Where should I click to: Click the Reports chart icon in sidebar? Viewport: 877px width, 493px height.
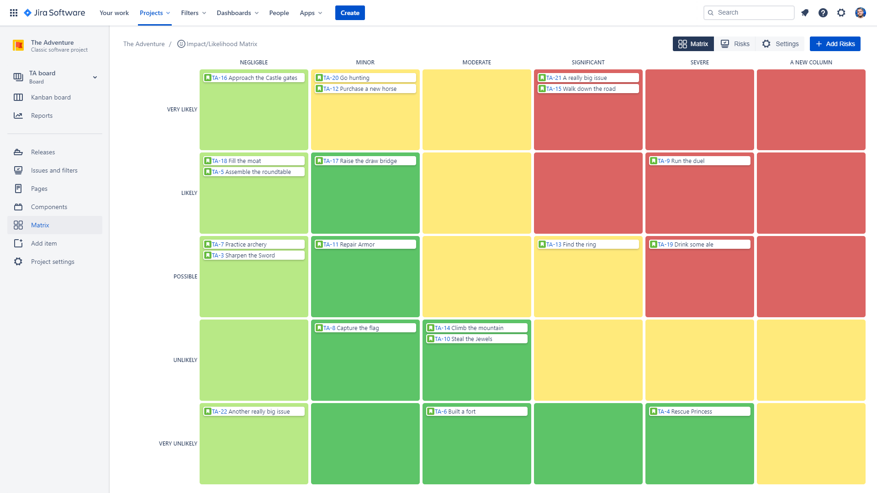(x=18, y=115)
